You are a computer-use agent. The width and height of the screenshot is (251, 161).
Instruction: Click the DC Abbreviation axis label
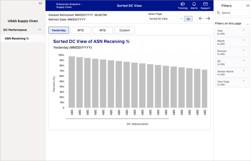(138, 124)
